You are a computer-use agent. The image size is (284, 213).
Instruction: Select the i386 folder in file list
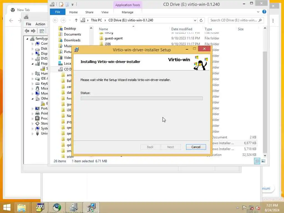click(x=108, y=44)
